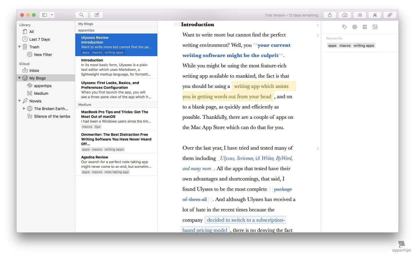Image resolution: width=415 pixels, height=256 pixels.
Task: Select the goal target icon in attachments
Action: point(355,27)
